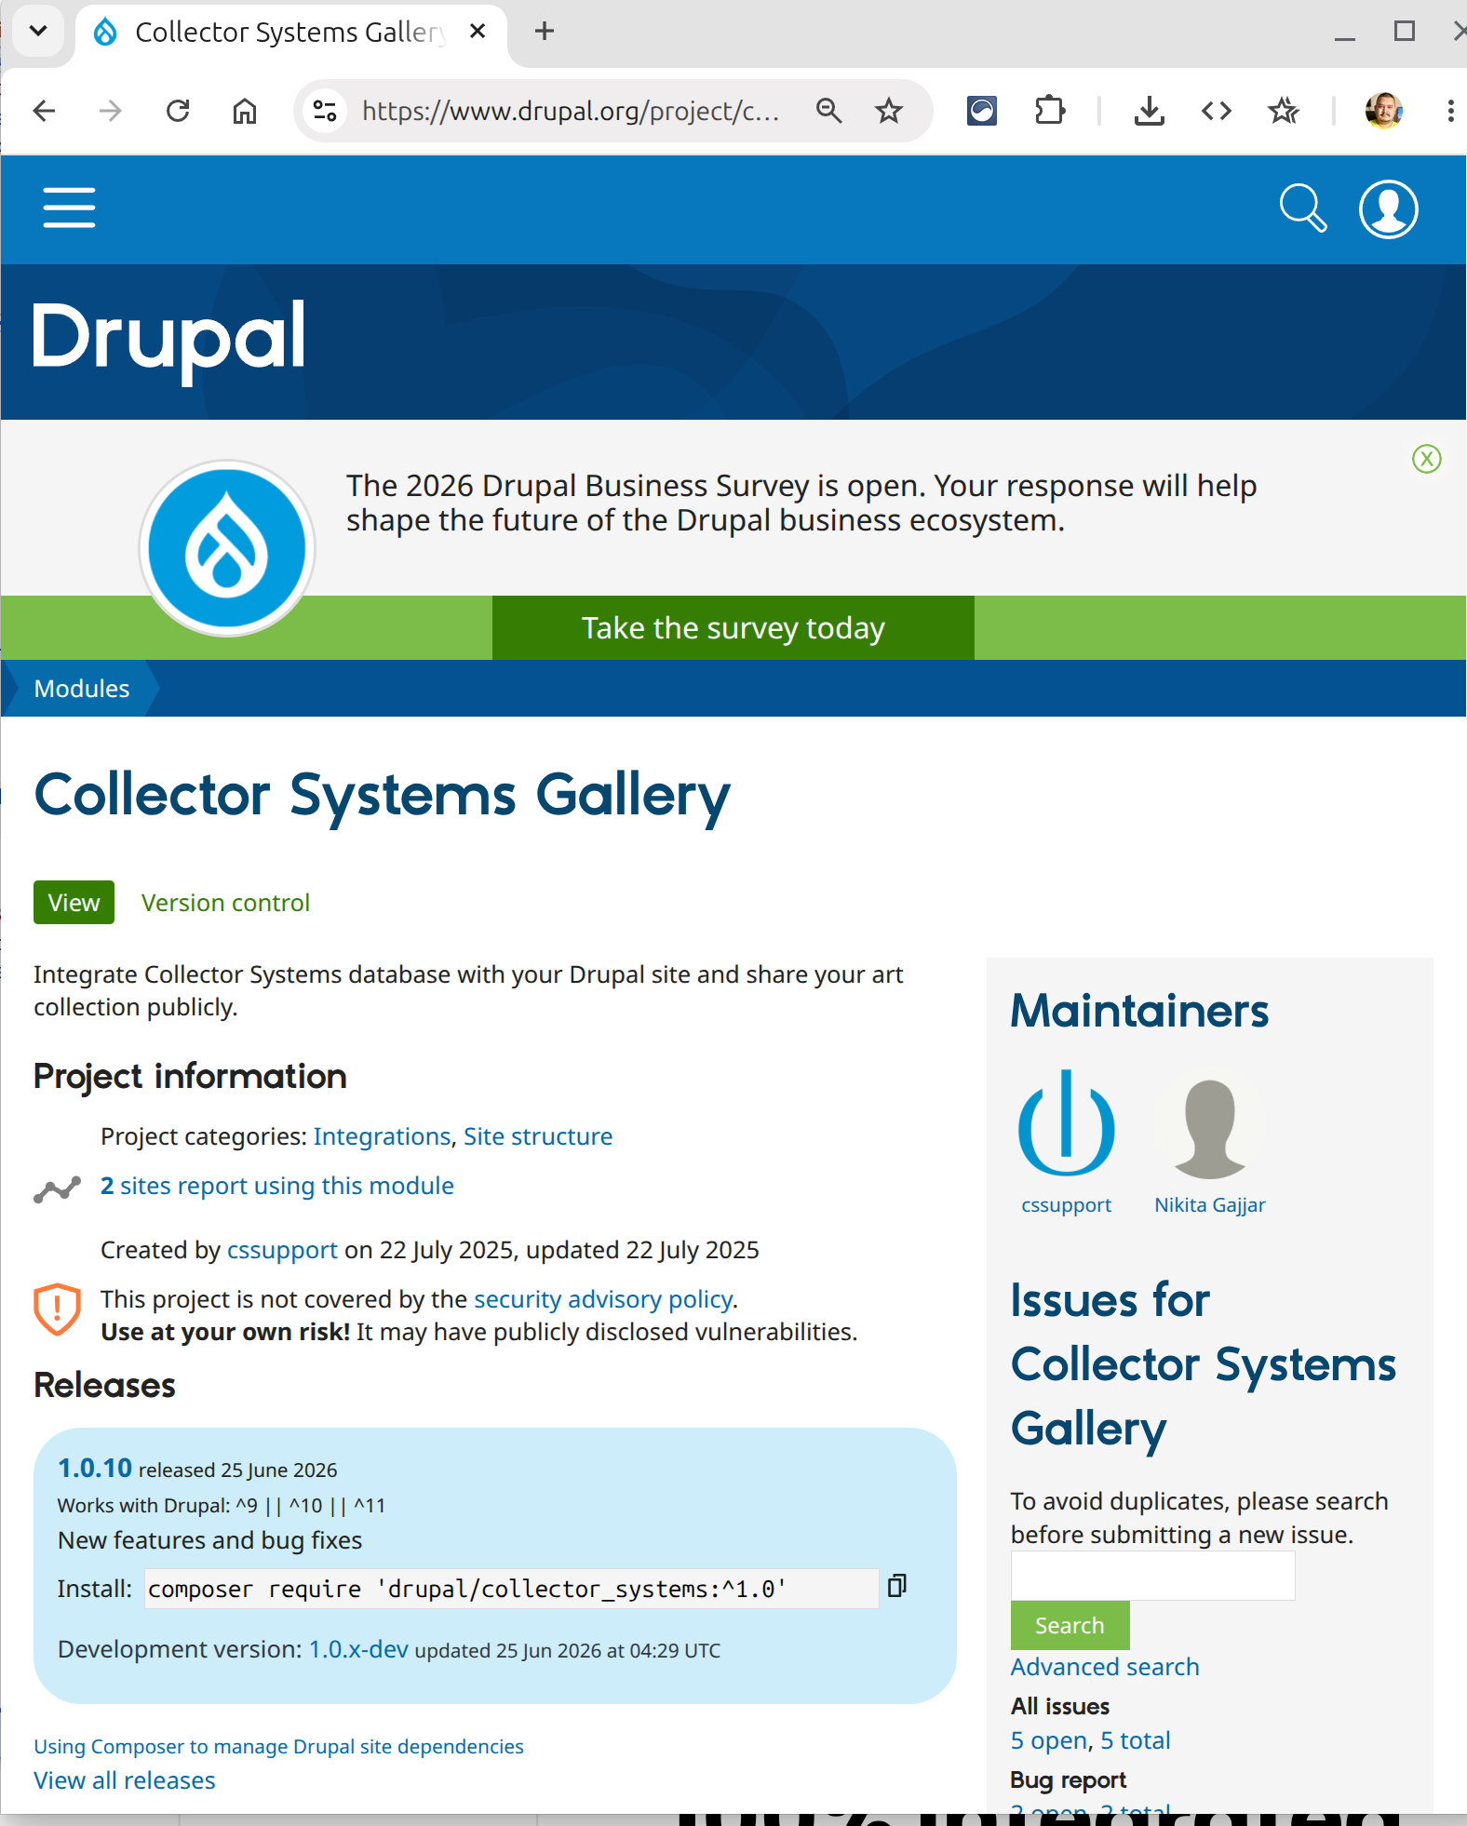The height and width of the screenshot is (1826, 1467).
Task: Select the View tab
Action: pyautogui.click(x=74, y=903)
